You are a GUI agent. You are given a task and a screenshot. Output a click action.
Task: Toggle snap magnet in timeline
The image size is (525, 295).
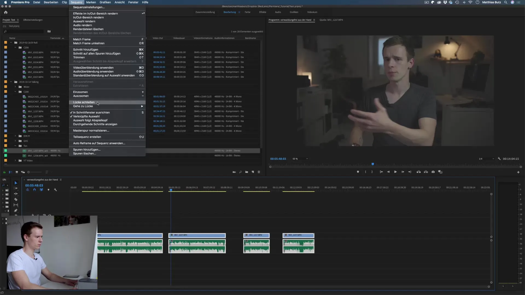tap(34, 190)
